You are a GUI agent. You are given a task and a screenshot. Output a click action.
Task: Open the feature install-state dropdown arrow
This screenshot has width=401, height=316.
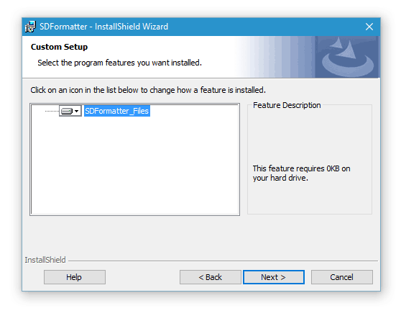(76, 111)
